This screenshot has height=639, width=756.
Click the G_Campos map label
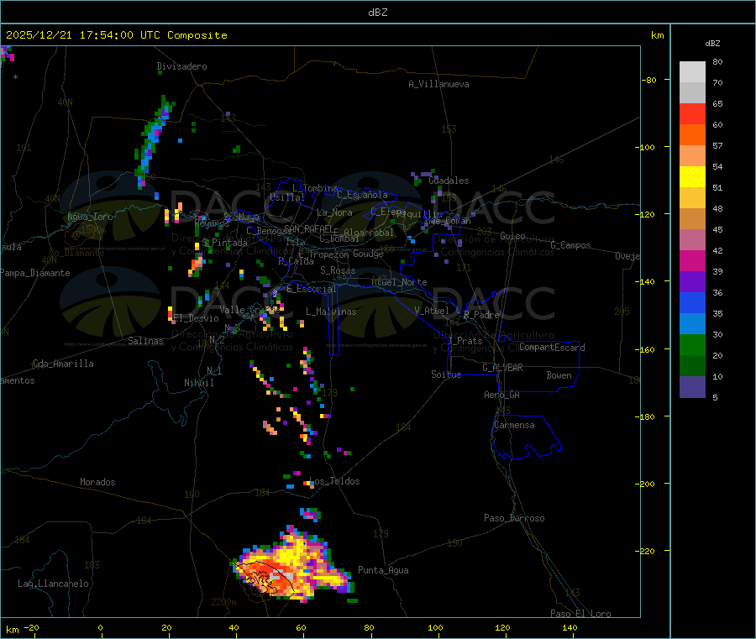(x=571, y=245)
